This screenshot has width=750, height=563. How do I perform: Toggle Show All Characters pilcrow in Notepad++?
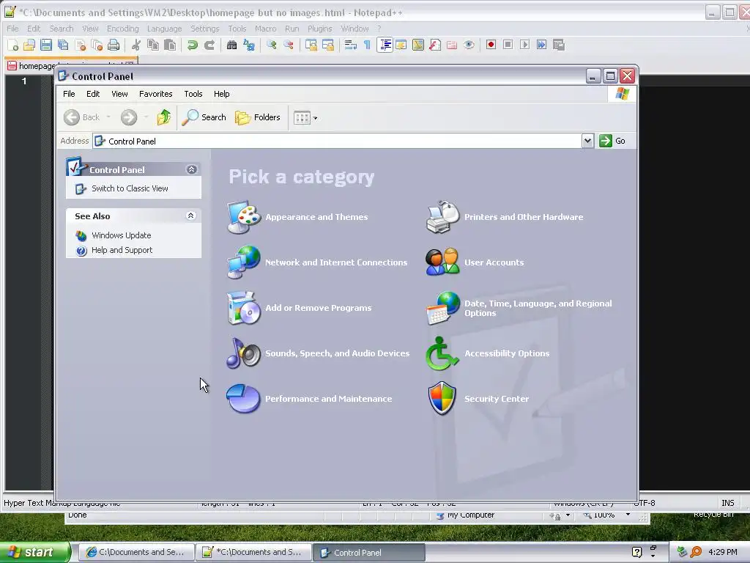367,45
